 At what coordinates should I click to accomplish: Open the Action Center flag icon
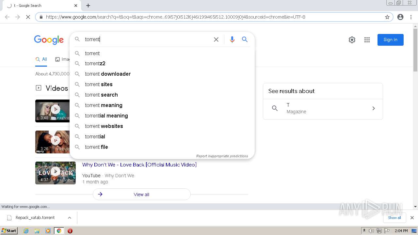[387, 231]
